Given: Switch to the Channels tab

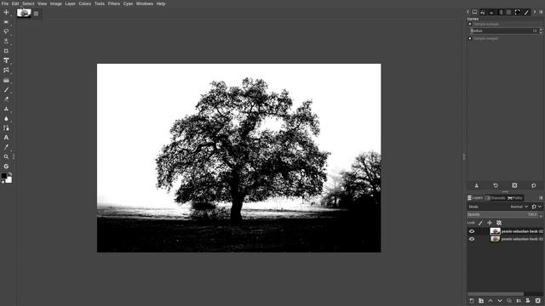Looking at the screenshot, I should pyautogui.click(x=496, y=198).
